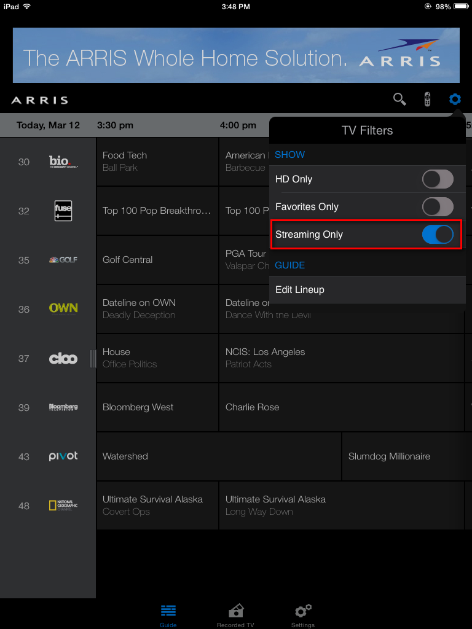Select Bloomberg West program
The height and width of the screenshot is (629, 472).
[x=158, y=407]
